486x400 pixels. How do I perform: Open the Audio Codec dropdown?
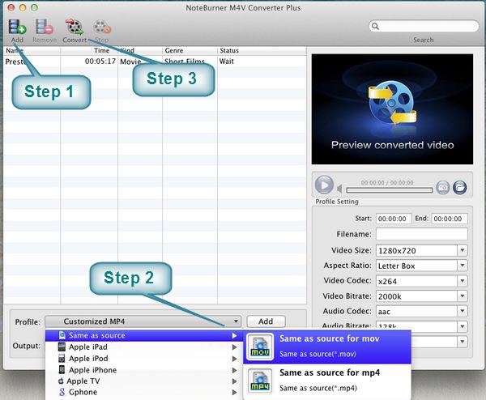(x=463, y=311)
